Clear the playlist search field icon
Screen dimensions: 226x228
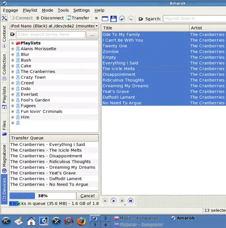pyautogui.click(x=141, y=19)
